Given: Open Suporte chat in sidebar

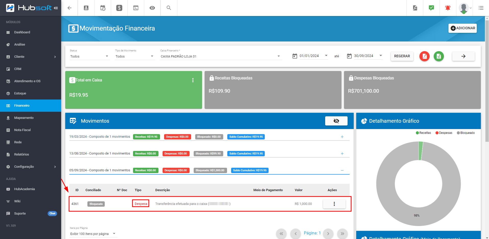Looking at the screenshot, I should (31, 214).
